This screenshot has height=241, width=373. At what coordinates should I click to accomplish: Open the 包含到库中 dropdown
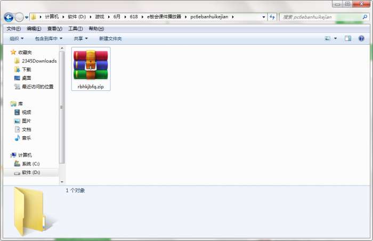(x=48, y=38)
